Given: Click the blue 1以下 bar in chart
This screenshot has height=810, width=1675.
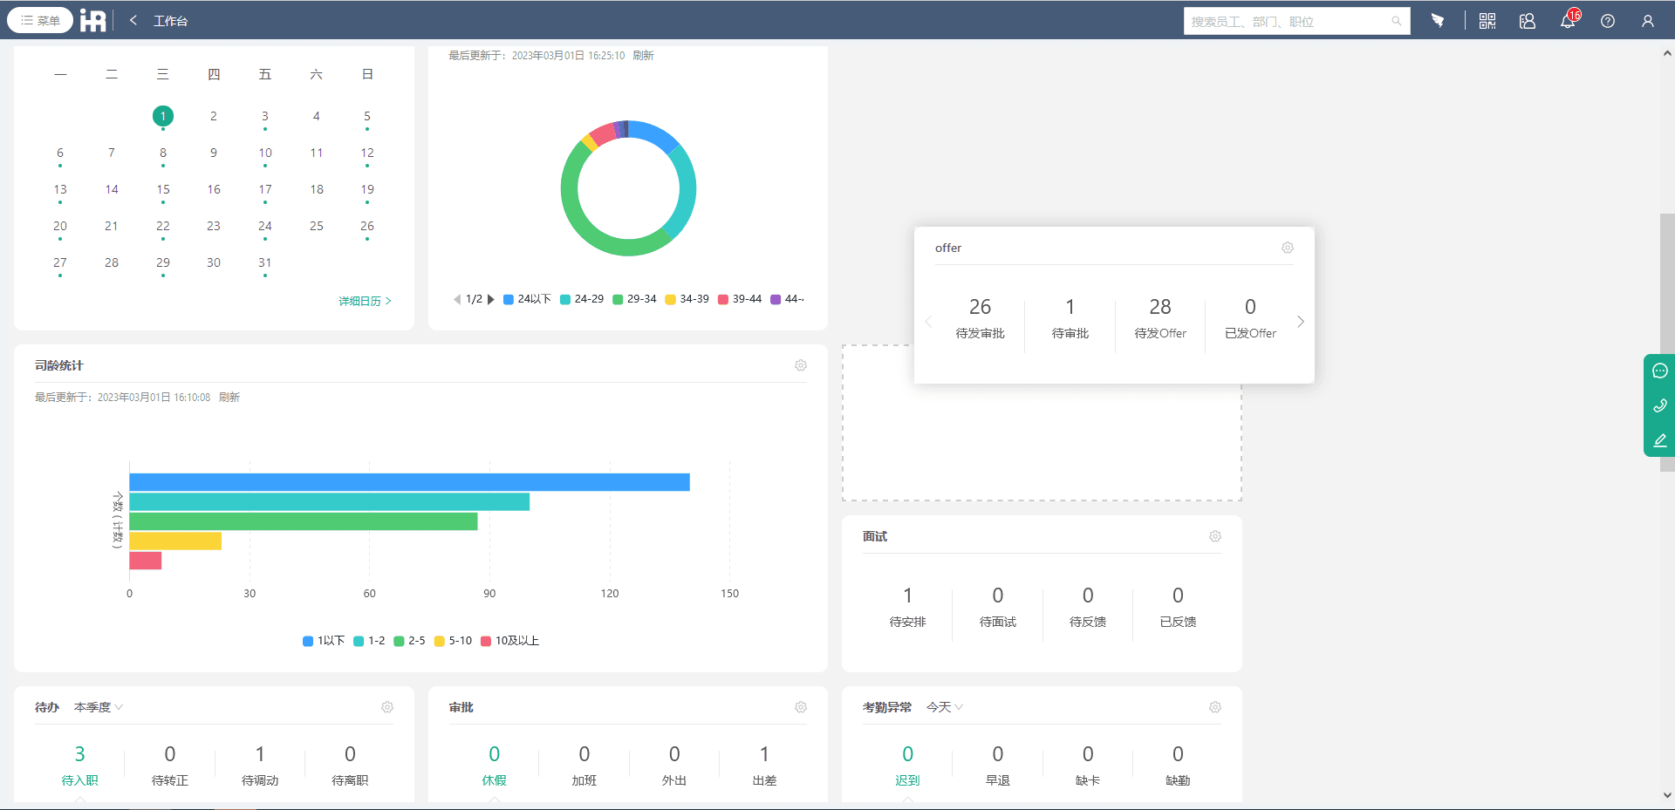Looking at the screenshot, I should tap(409, 482).
